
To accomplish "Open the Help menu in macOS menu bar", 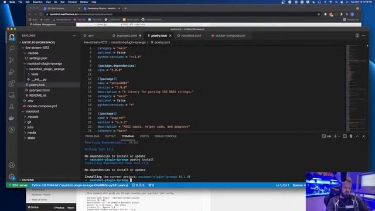I will pos(94,2).
